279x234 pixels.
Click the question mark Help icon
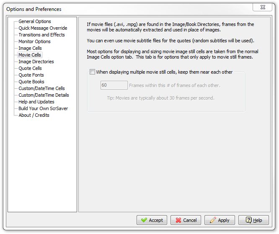pos(248,220)
